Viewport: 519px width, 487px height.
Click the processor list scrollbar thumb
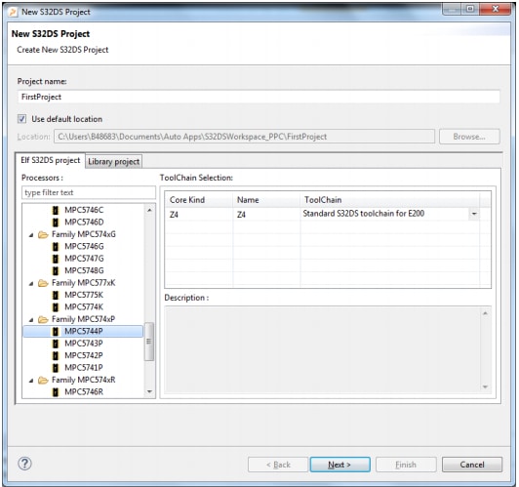coord(149,342)
